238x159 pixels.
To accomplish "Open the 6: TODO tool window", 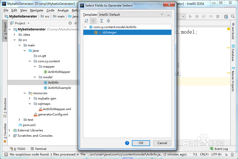I will tap(17, 149).
